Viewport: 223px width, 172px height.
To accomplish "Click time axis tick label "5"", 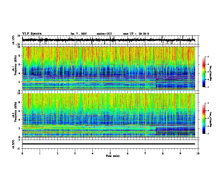I will 110,153.
